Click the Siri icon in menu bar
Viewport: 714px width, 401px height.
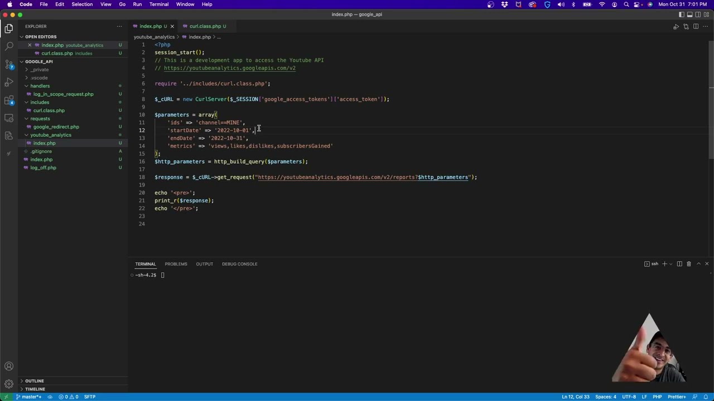pos(650,4)
